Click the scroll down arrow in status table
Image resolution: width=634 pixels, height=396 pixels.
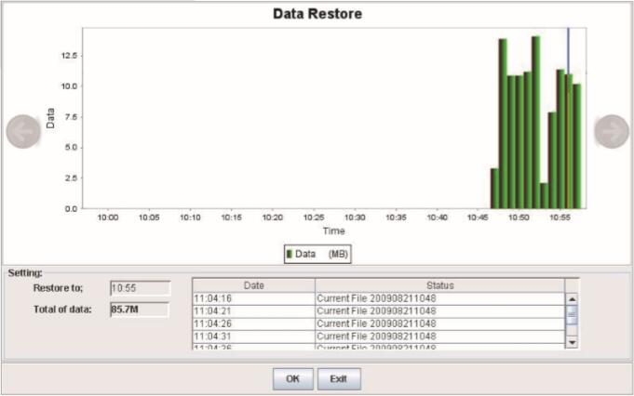click(x=573, y=342)
